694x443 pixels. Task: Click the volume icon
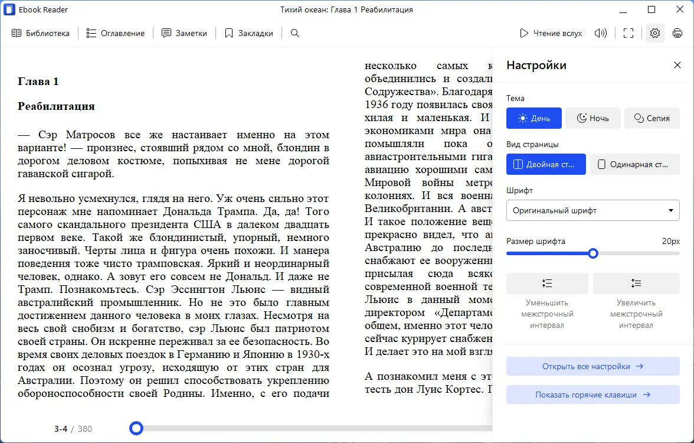tap(600, 33)
